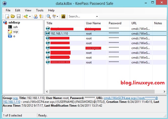Screen dimensions: 168x119
Task: Click the scp group link in details
Action: click(15, 98)
